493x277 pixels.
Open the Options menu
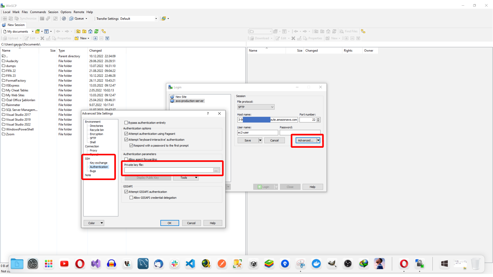[x=66, y=12]
